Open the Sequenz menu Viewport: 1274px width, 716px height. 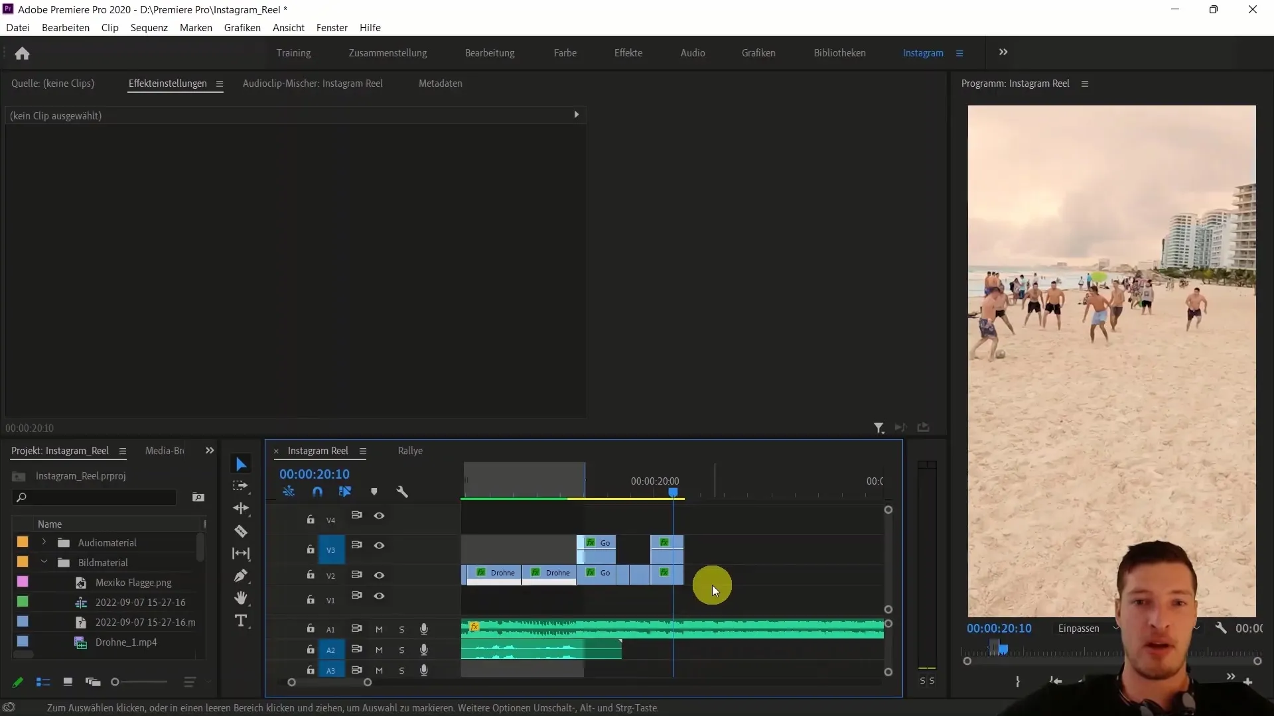(x=149, y=28)
